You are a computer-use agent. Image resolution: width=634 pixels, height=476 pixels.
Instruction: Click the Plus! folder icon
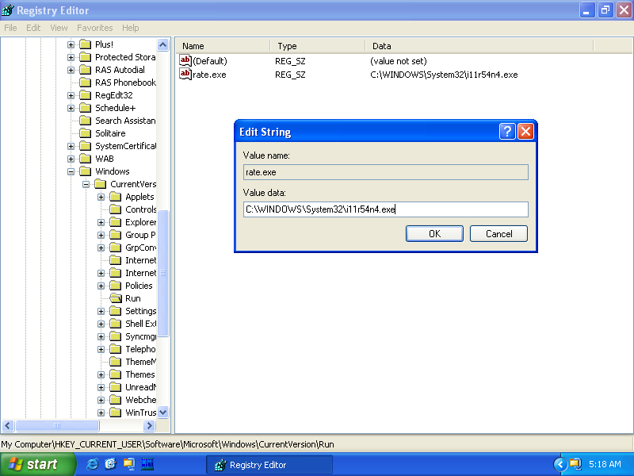point(86,44)
